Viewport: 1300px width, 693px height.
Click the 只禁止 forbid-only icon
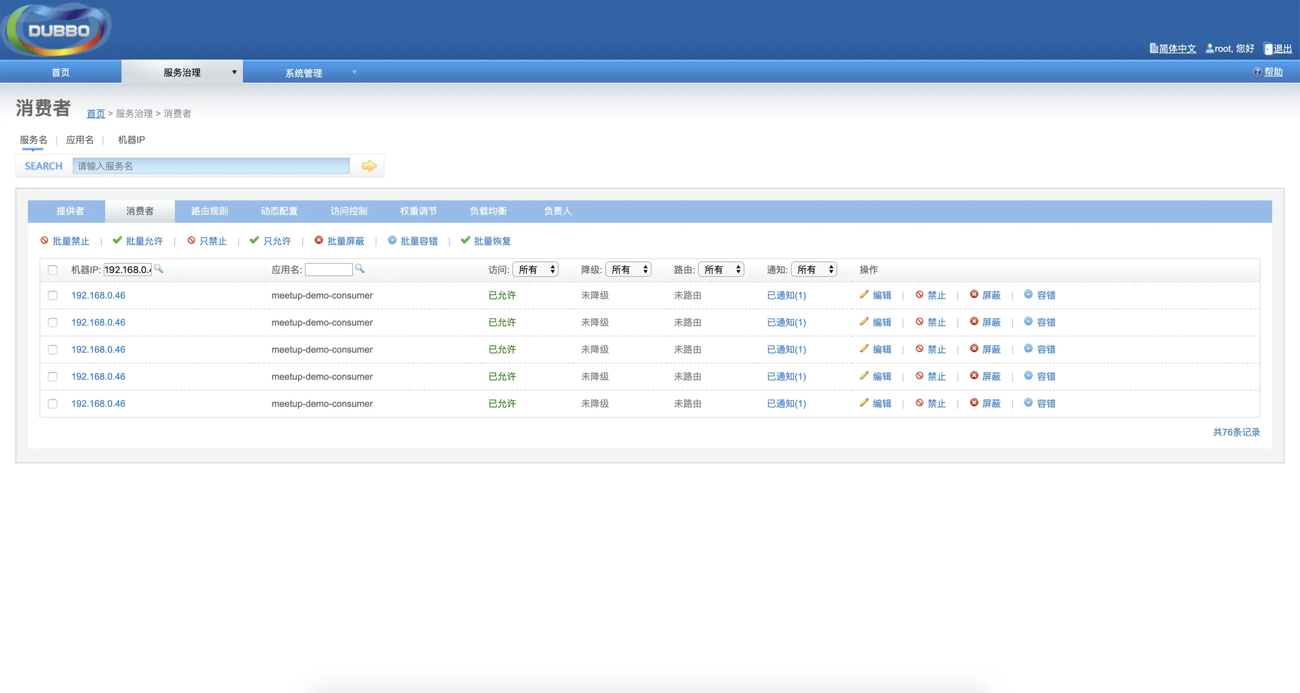click(191, 241)
